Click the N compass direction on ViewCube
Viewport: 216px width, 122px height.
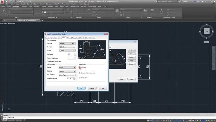pos(207,25)
